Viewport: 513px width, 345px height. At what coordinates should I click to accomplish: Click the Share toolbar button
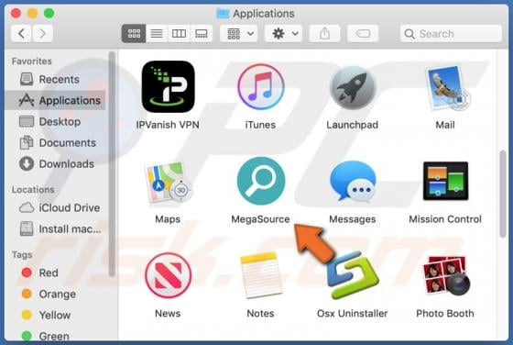tap(324, 33)
